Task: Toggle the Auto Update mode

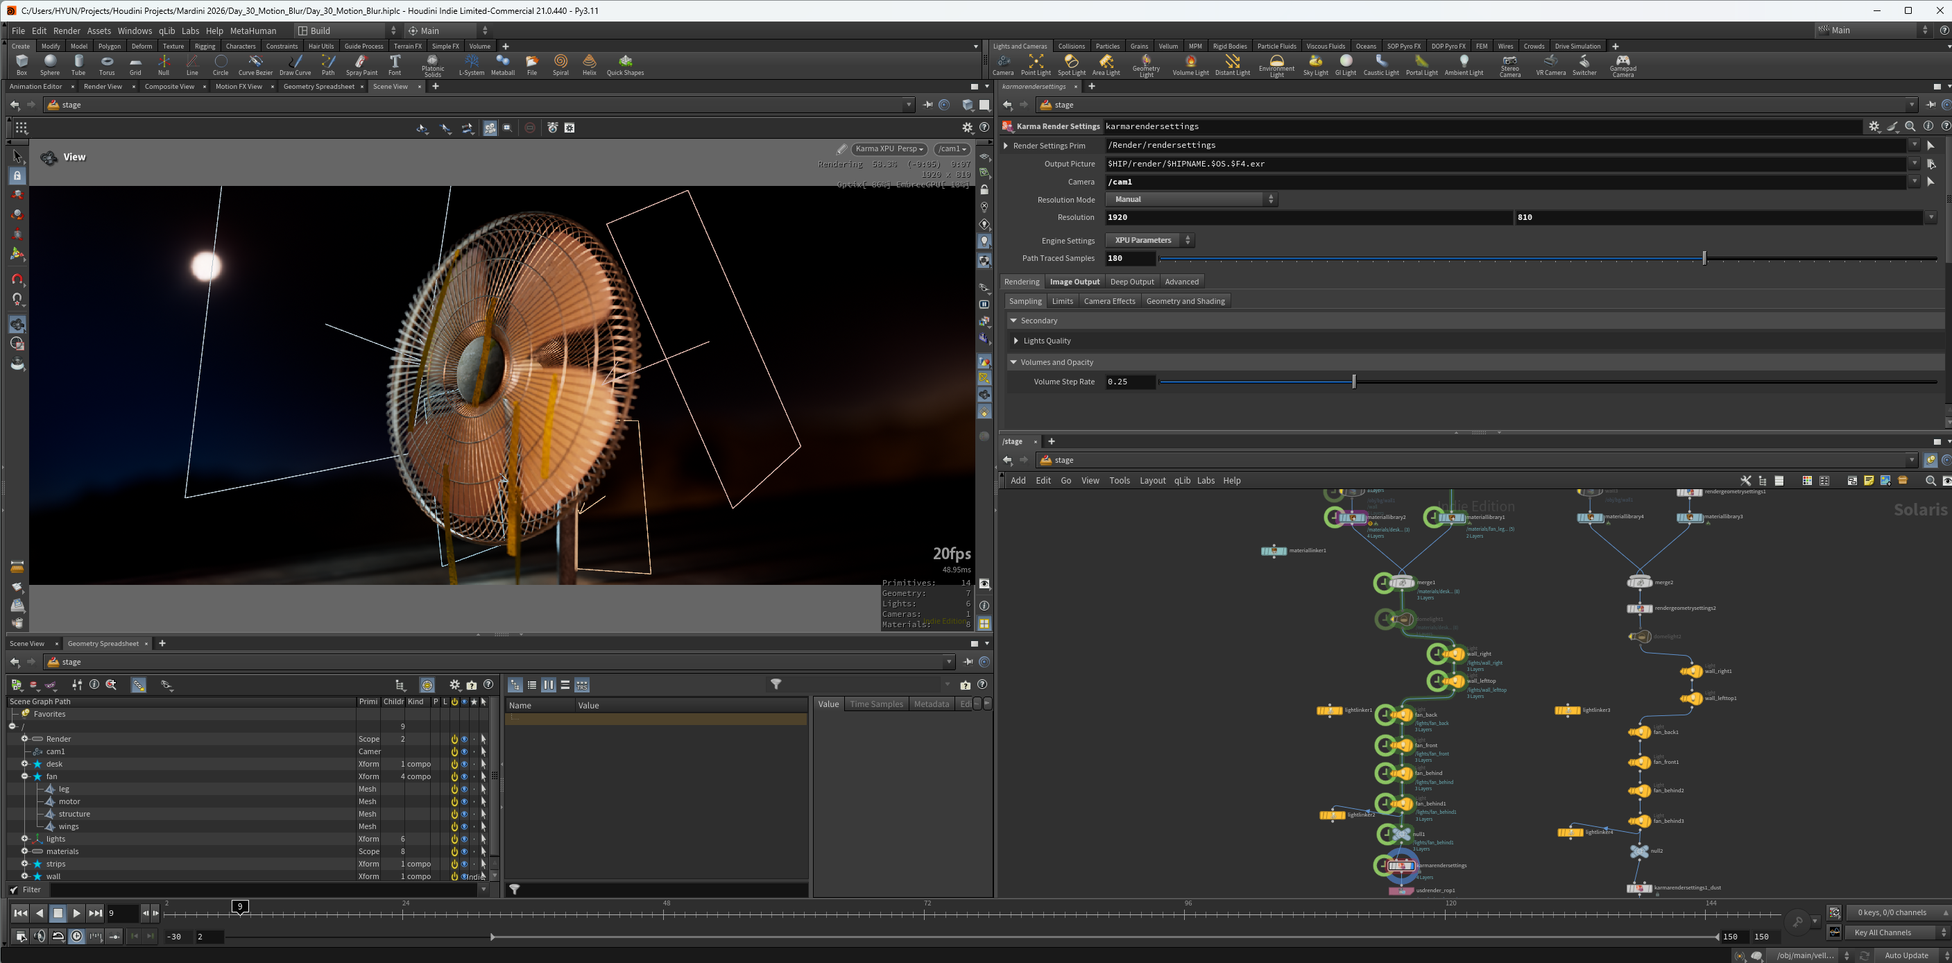Action: click(x=1906, y=955)
